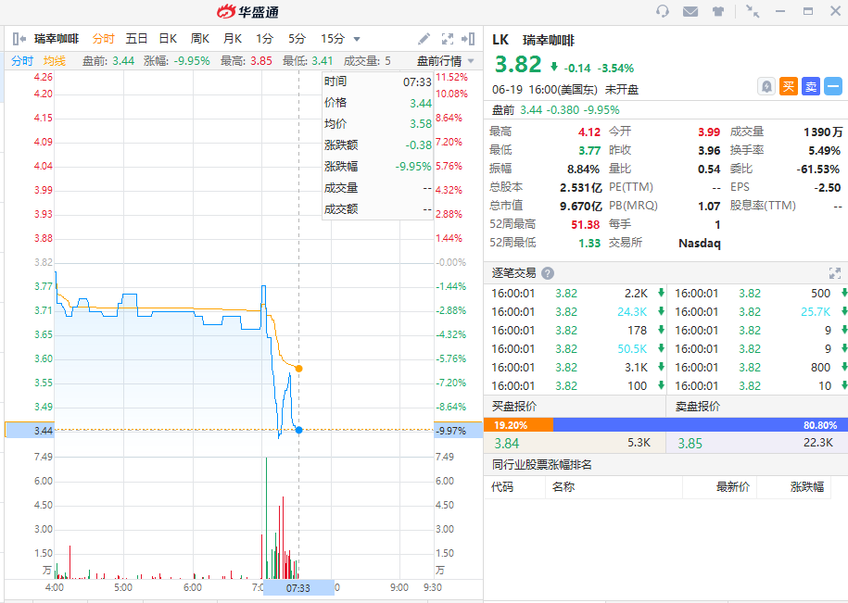This screenshot has width=848, height=603.
Task: Click the 振幅 value 8.84%
Action: coord(583,170)
